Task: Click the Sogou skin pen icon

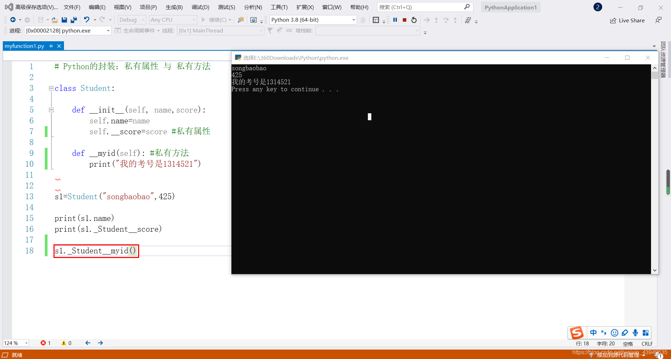Action: 625,332
